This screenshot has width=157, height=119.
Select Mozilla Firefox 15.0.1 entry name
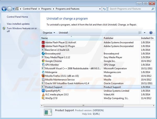pyautogui.click(x=62, y=76)
